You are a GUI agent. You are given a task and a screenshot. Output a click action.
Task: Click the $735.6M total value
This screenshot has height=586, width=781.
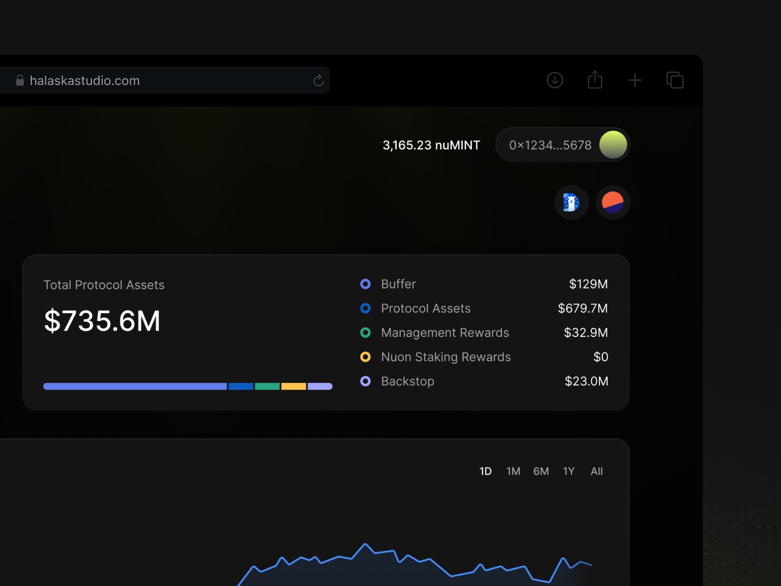(103, 321)
